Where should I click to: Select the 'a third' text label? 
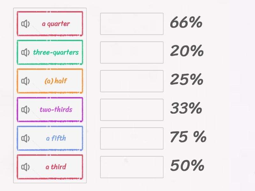[56, 167]
